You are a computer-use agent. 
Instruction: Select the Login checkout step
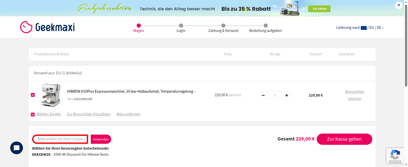(x=181, y=28)
